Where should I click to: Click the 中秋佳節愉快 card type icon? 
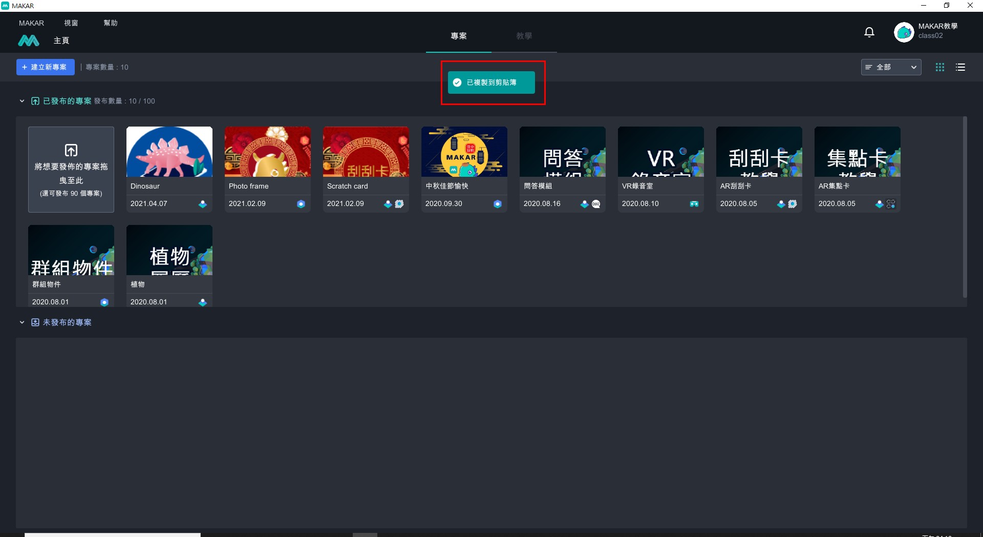[498, 204]
